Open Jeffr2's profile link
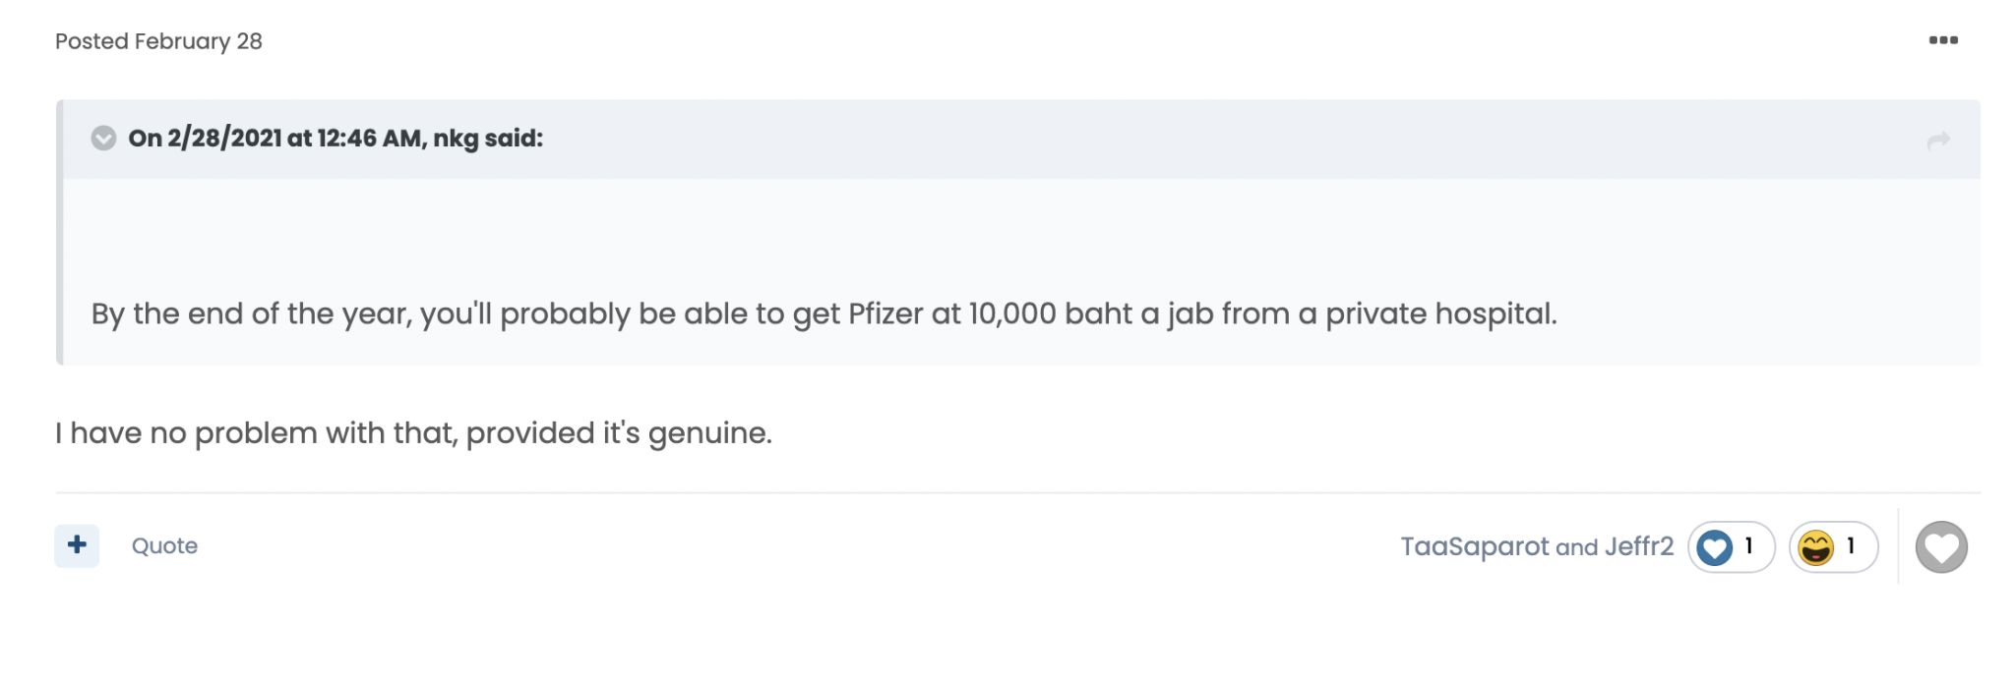 coord(1638,546)
